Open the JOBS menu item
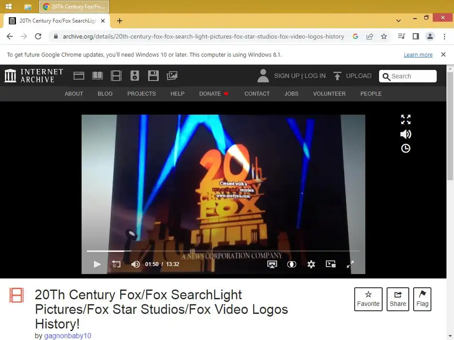The image size is (454, 340). click(x=291, y=94)
